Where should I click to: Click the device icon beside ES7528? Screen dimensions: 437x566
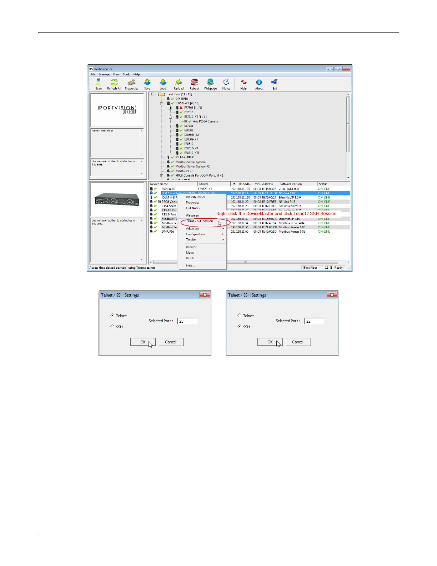coord(177,126)
